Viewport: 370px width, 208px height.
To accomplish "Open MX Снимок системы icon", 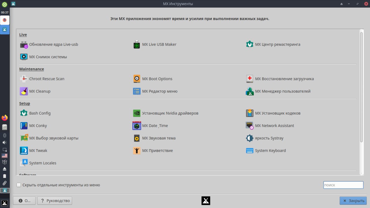I will (x=24, y=57).
